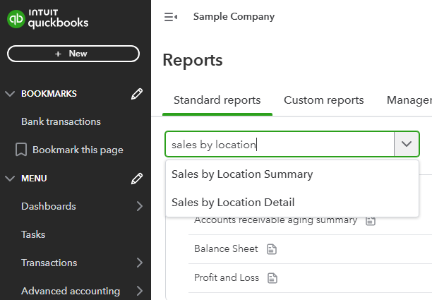Screen dimensions: 432x300
Task: Expand the Dashboards submenu arrow
Action: (x=140, y=206)
